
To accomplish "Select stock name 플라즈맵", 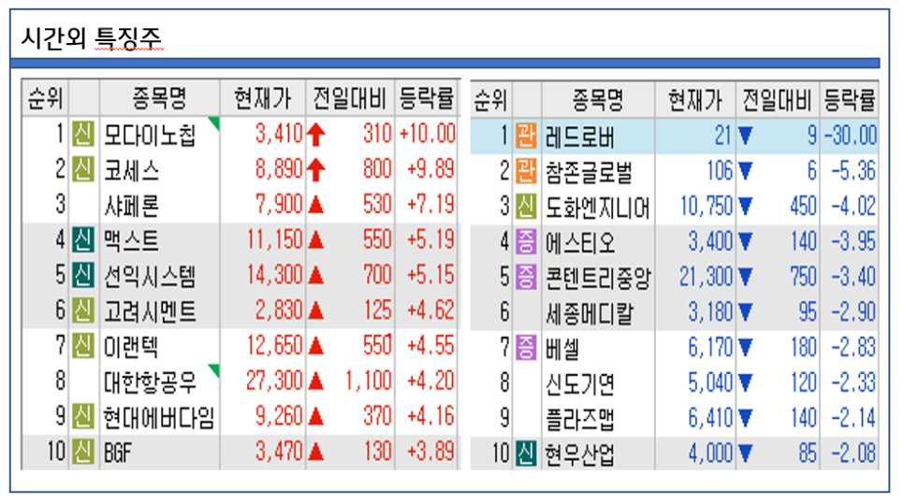I will [x=580, y=419].
